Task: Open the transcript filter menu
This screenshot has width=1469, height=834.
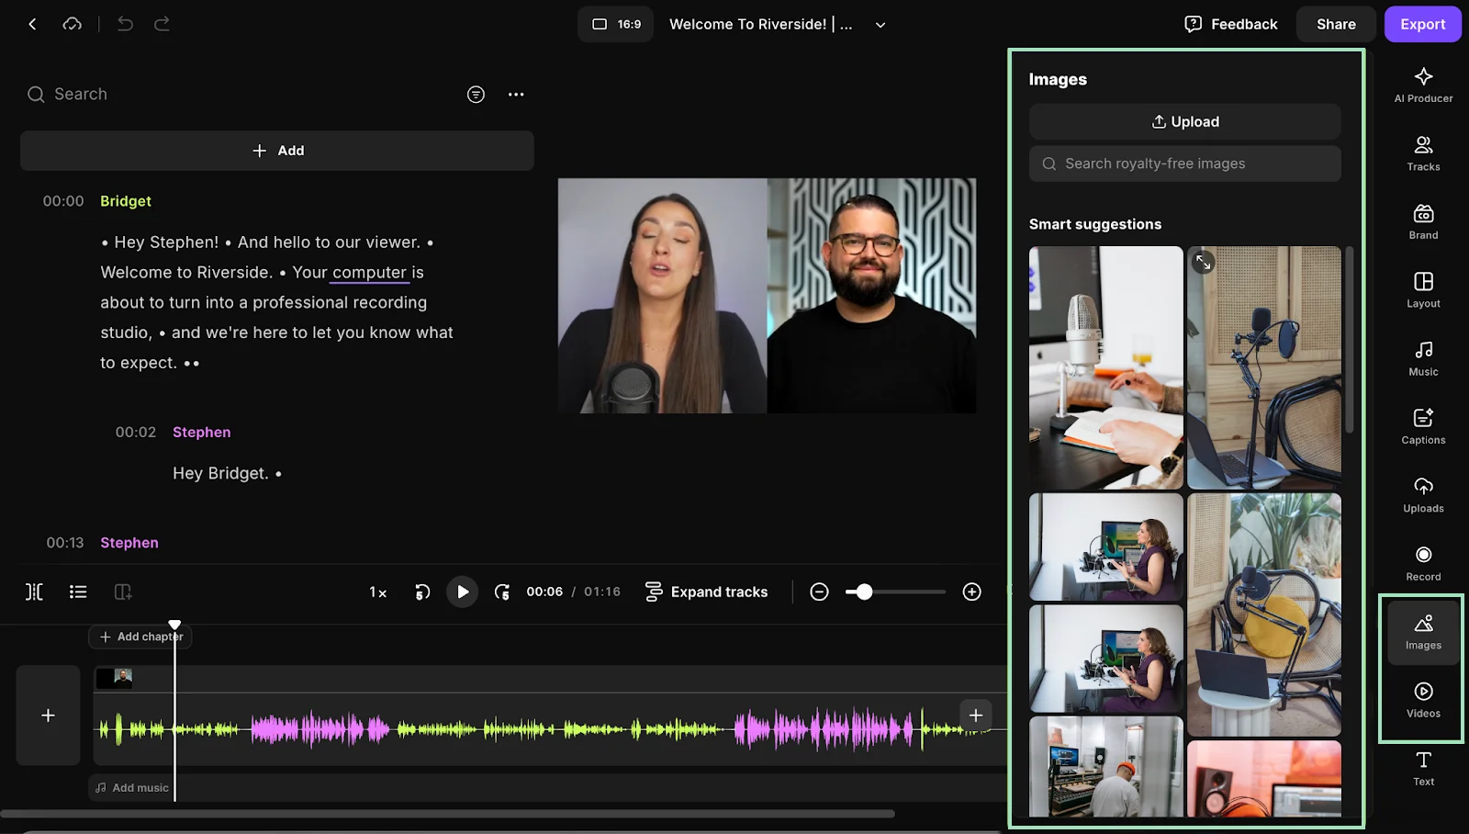Action: pyautogui.click(x=476, y=94)
